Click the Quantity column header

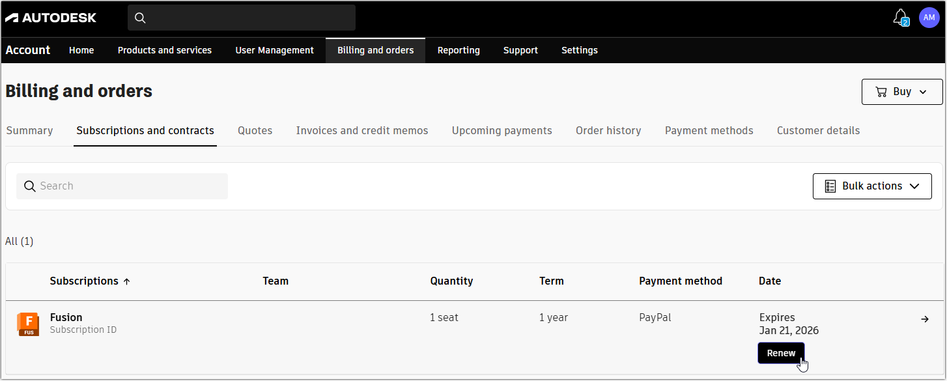click(451, 281)
